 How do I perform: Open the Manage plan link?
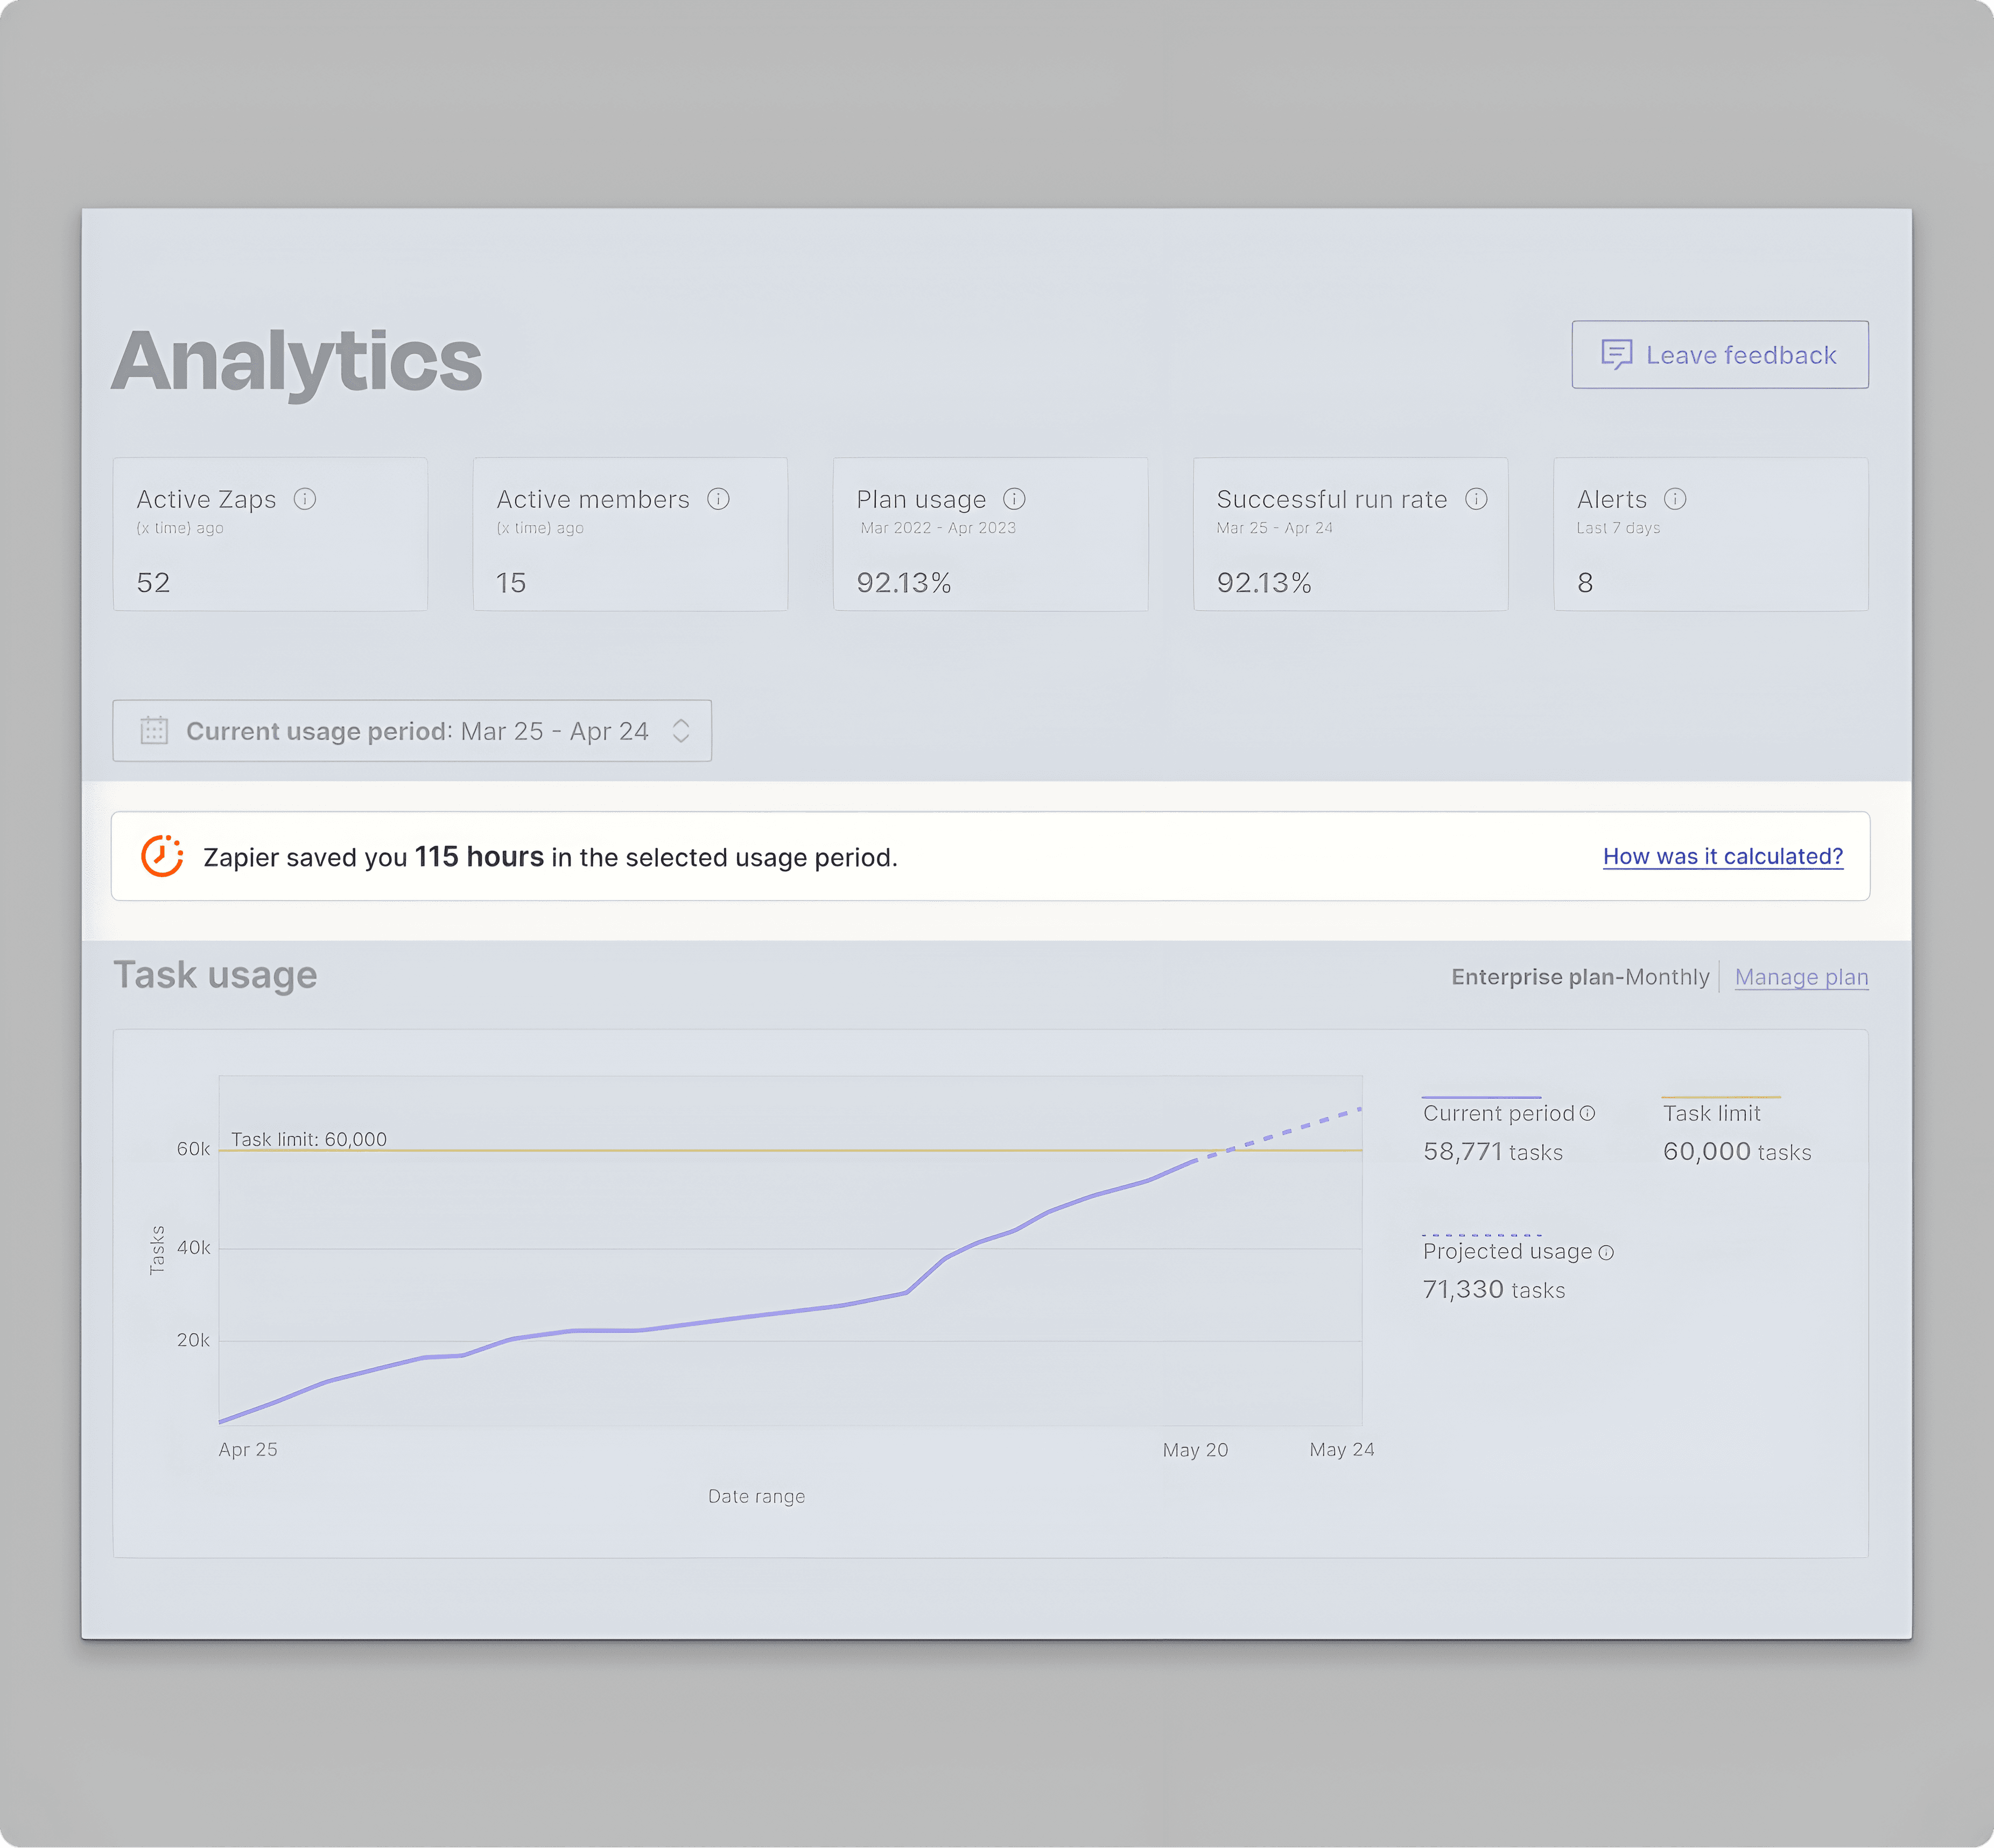coord(1801,977)
